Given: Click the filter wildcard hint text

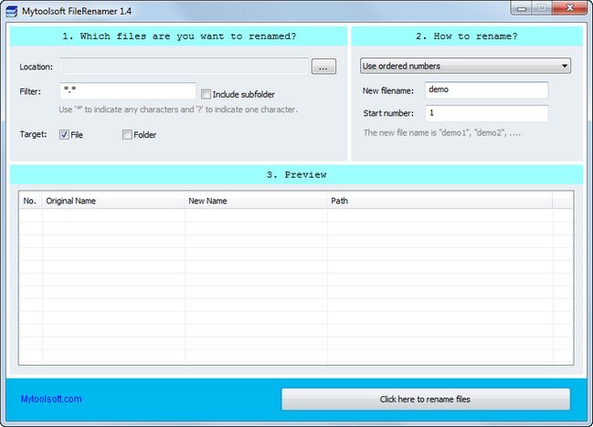Looking at the screenshot, I should 178,109.
